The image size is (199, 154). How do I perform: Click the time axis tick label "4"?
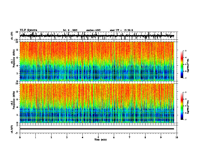[x=83, y=137]
